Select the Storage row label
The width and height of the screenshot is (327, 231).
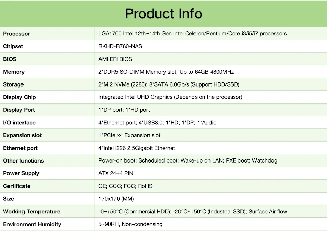[13, 84]
